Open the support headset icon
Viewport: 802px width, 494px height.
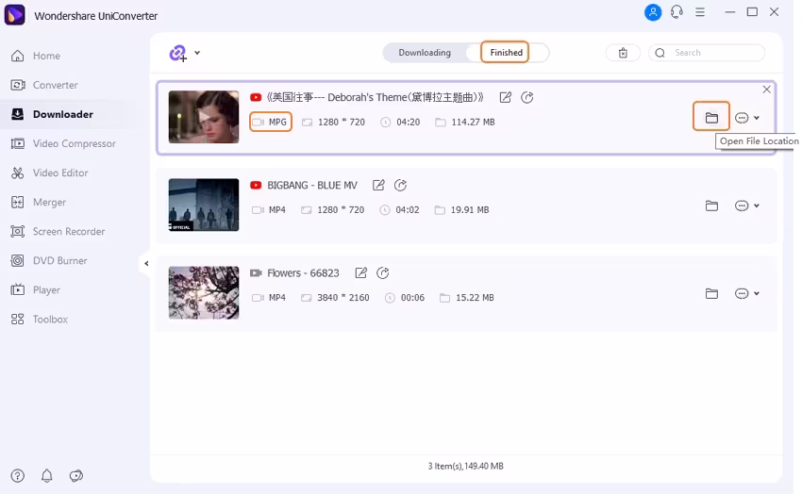677,11
